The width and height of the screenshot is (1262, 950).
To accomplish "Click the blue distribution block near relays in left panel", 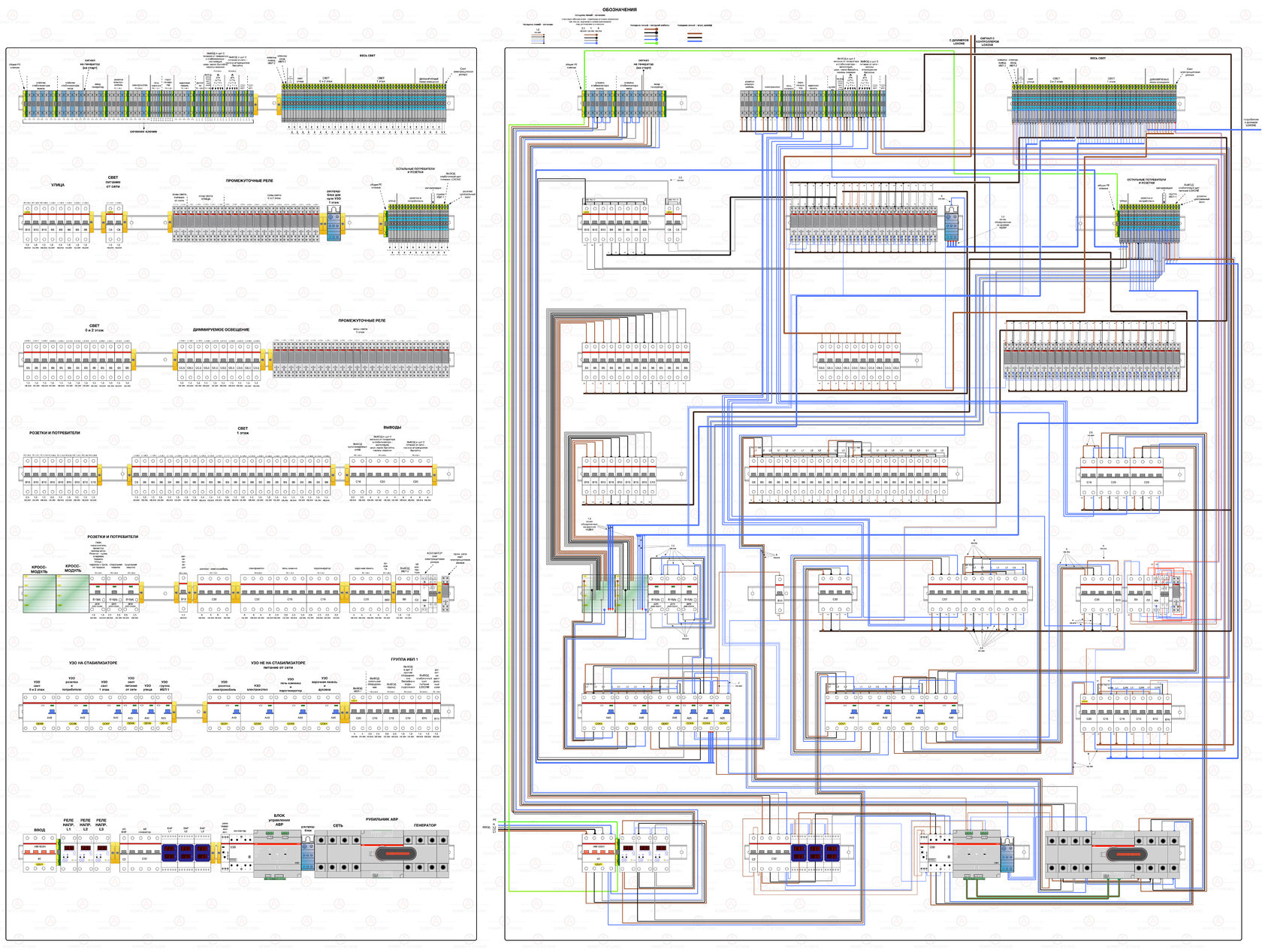I will [334, 225].
